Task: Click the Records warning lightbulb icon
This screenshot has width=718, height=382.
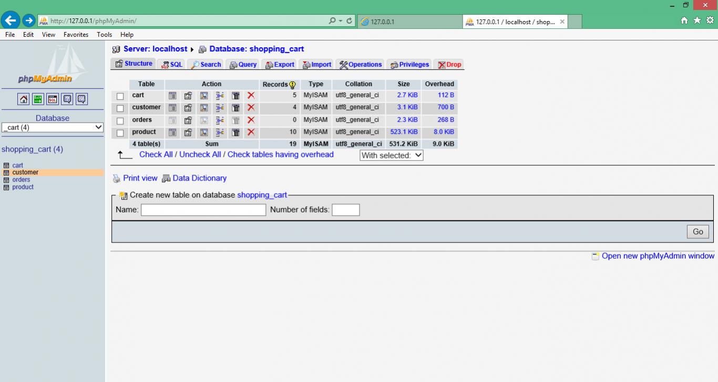Action: 293,84
